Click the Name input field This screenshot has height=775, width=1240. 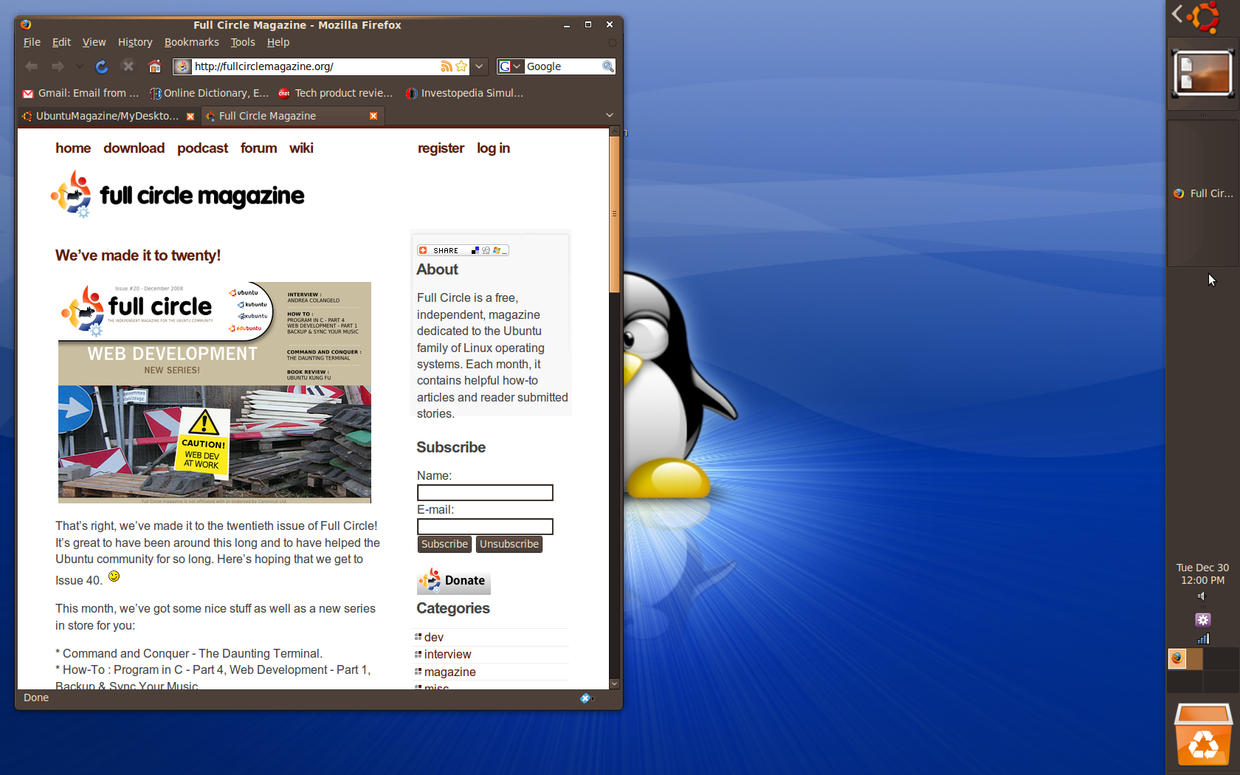484,492
